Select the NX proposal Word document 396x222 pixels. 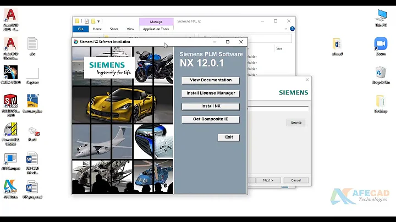pyautogui.click(x=32, y=190)
